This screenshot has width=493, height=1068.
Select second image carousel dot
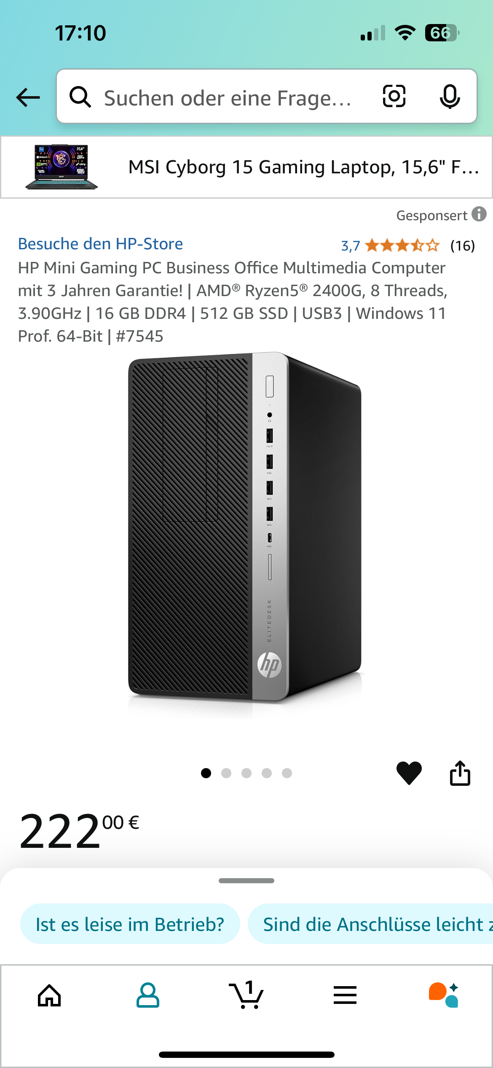(x=226, y=773)
